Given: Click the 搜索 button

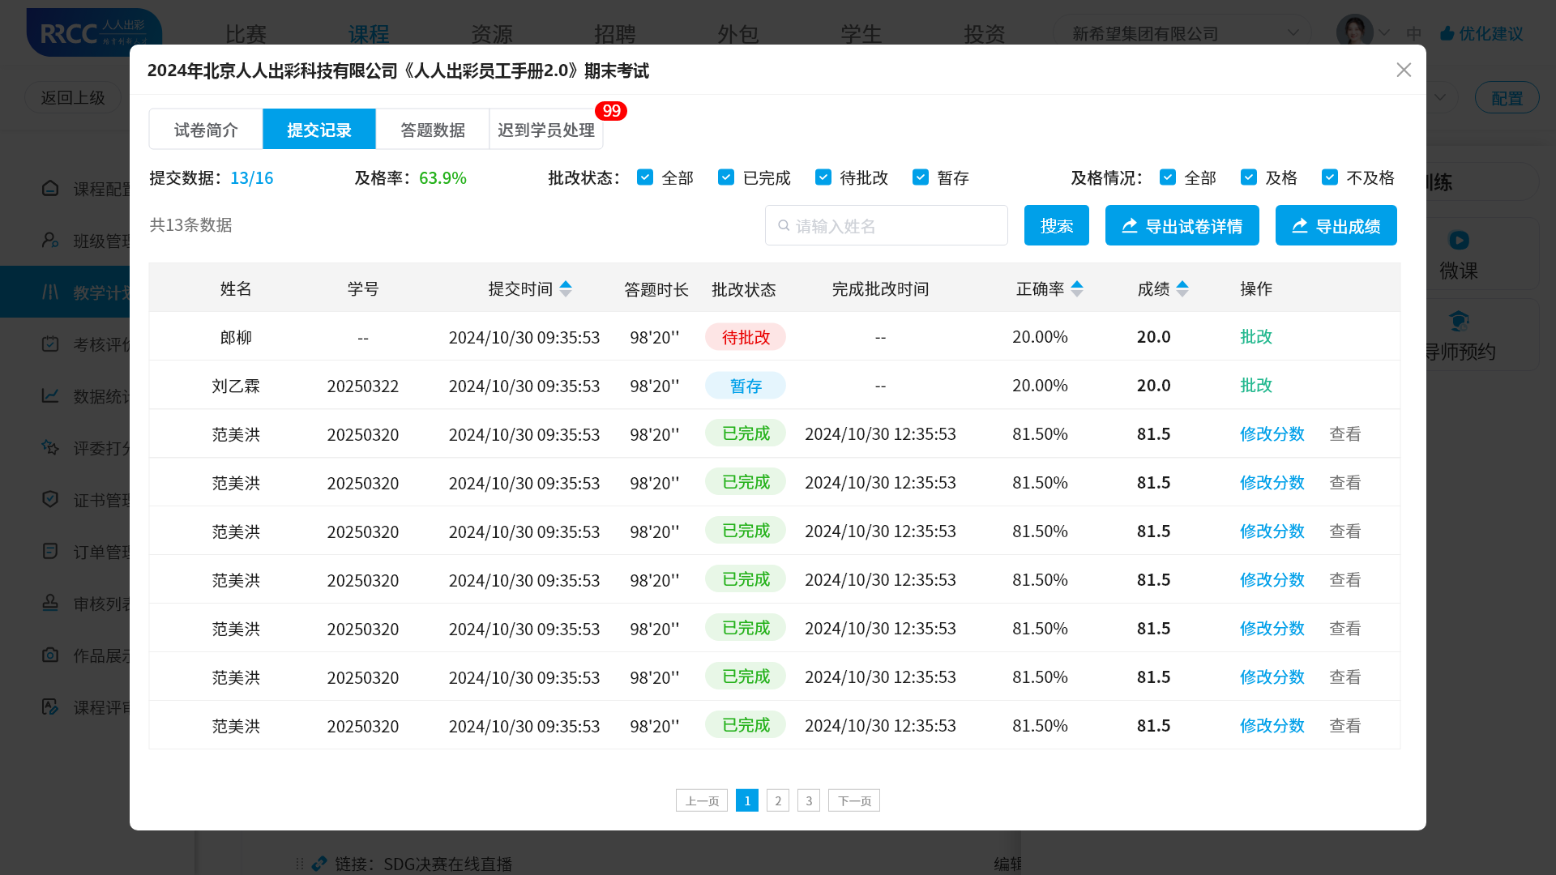Looking at the screenshot, I should click(x=1057, y=225).
